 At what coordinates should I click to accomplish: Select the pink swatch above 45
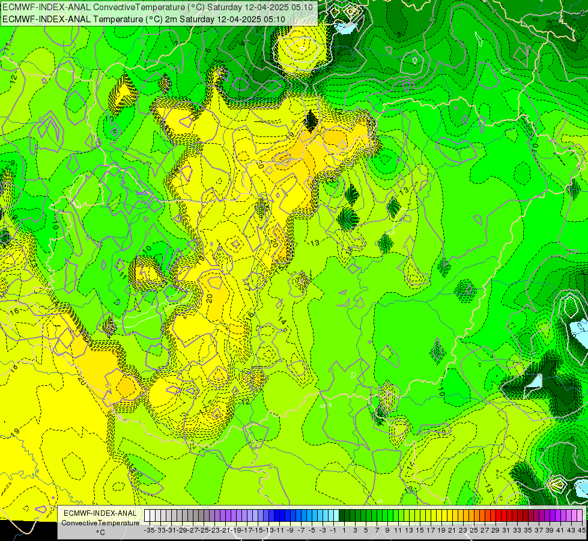tap(580, 516)
